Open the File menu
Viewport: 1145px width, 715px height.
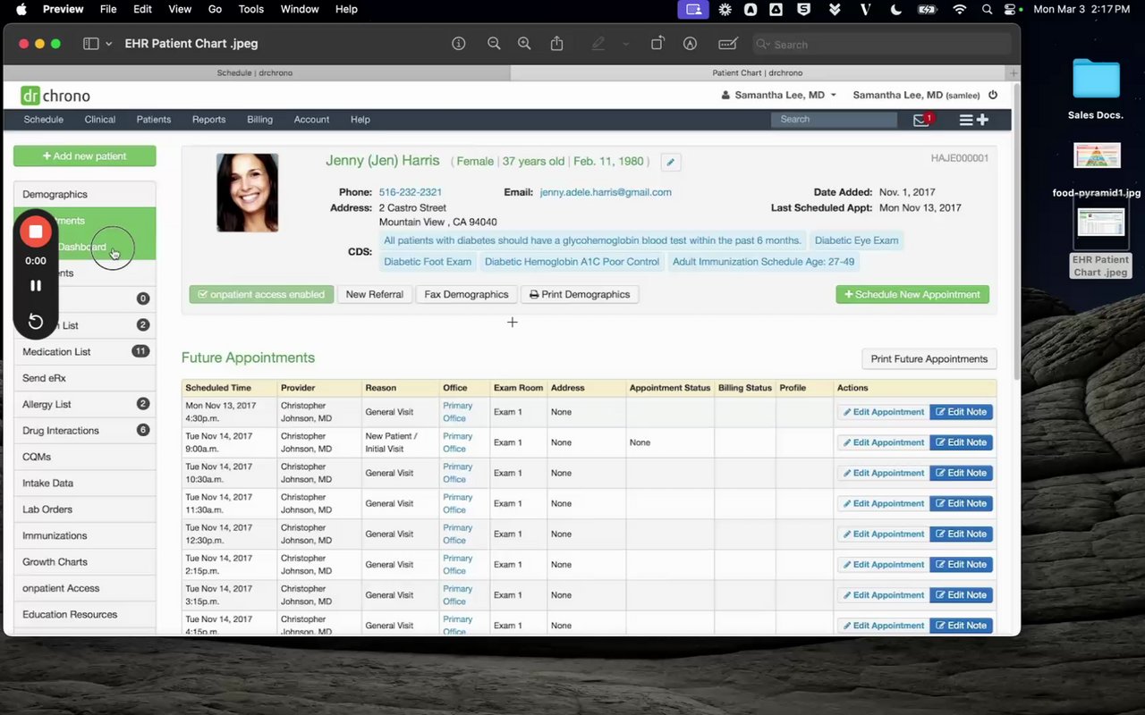click(108, 9)
